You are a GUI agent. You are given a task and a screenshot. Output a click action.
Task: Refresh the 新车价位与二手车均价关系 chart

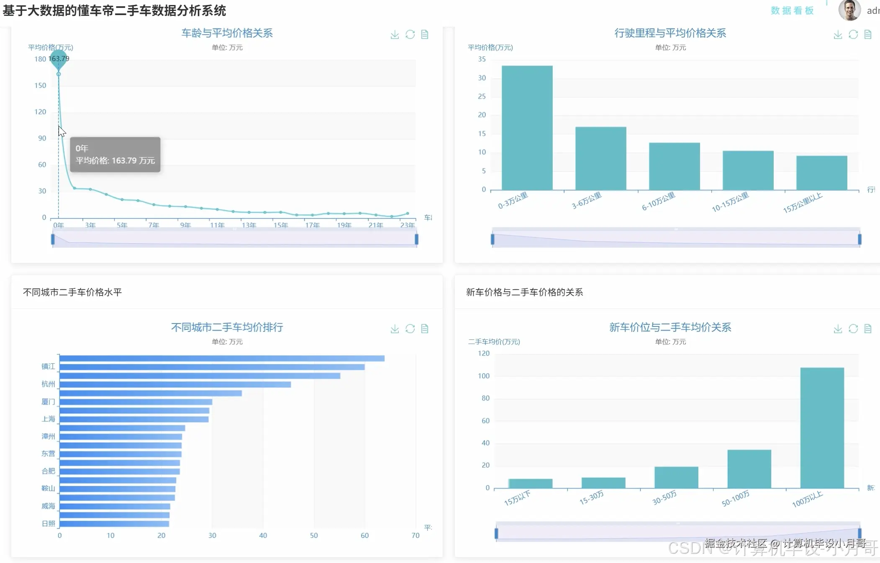pos(853,329)
